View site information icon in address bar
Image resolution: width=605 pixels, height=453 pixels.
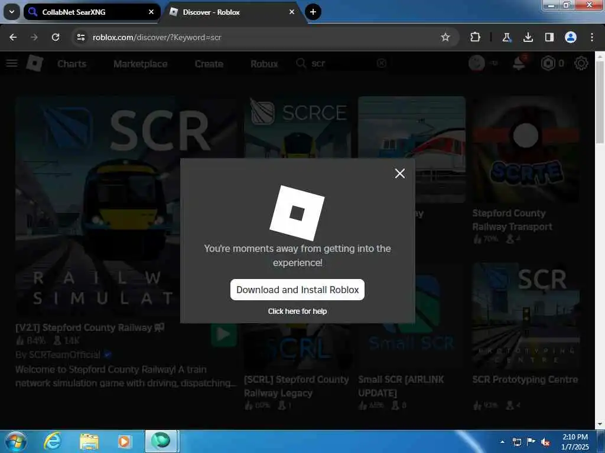80,37
